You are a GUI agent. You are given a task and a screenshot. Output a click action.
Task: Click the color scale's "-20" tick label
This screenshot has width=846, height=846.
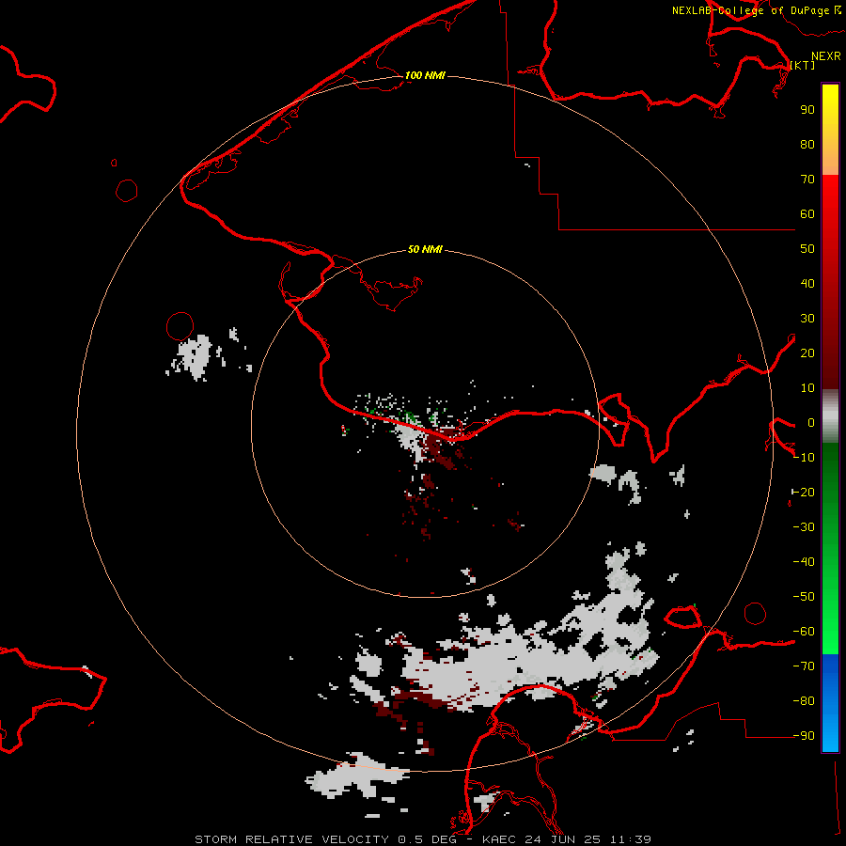point(804,493)
